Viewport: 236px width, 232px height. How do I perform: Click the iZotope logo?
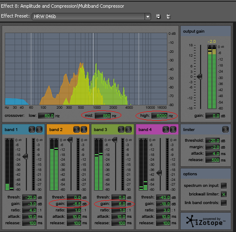point(206,221)
